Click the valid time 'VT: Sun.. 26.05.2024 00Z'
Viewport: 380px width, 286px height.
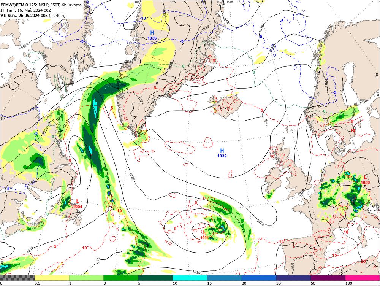click(x=24, y=16)
